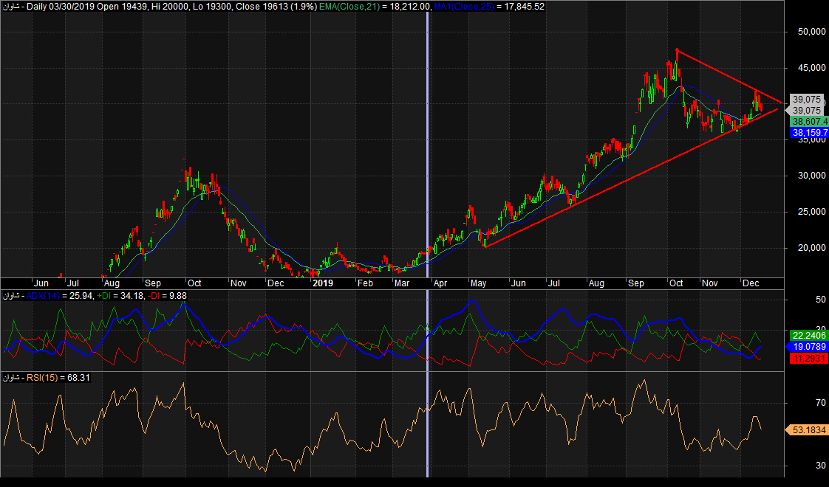
Task: Click the 20,000 price axis label
Action: (811, 247)
